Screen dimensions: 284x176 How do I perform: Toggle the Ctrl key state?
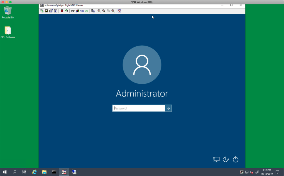tap(82, 11)
